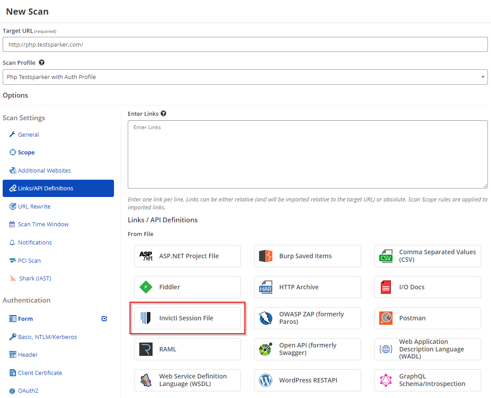Click the CSV file icon
491x398 pixels.
pyautogui.click(x=386, y=256)
